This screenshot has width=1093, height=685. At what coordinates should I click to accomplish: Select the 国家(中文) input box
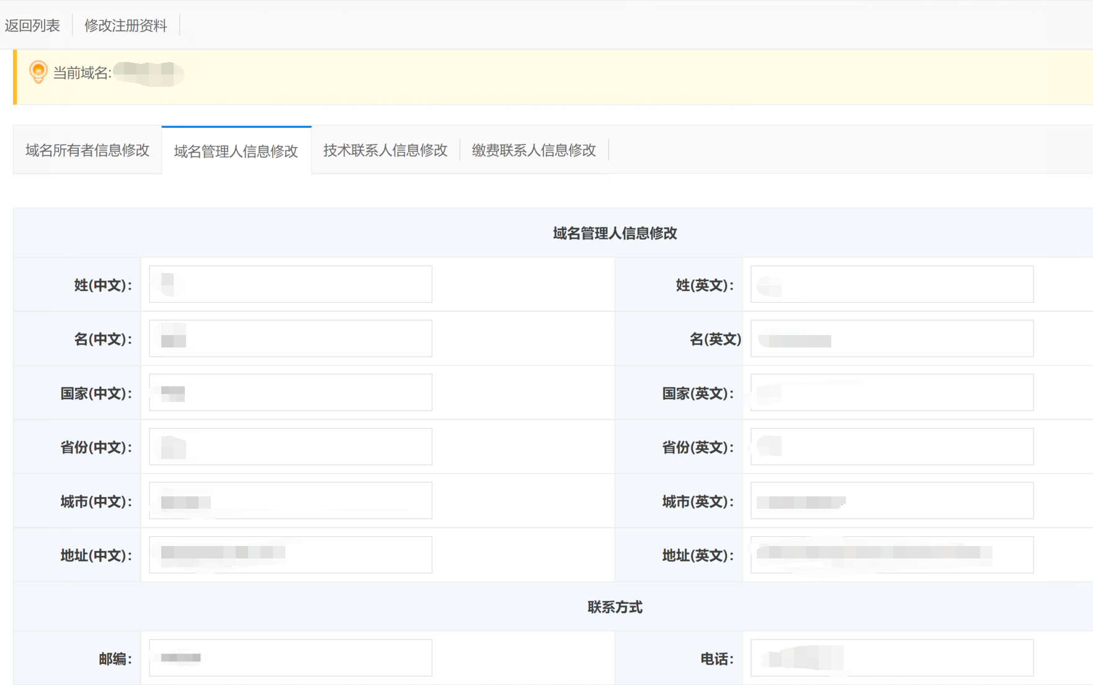(x=290, y=392)
